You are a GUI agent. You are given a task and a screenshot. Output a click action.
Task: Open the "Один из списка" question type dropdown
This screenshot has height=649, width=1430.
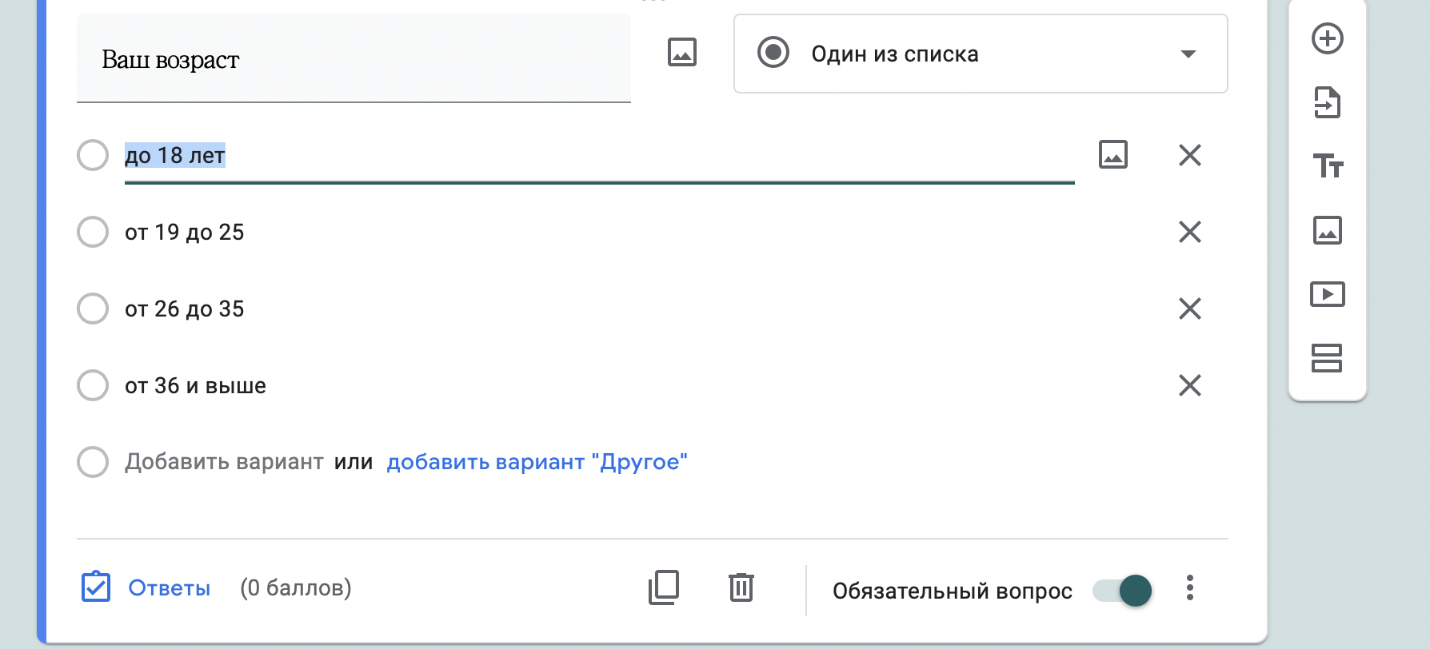pos(980,54)
